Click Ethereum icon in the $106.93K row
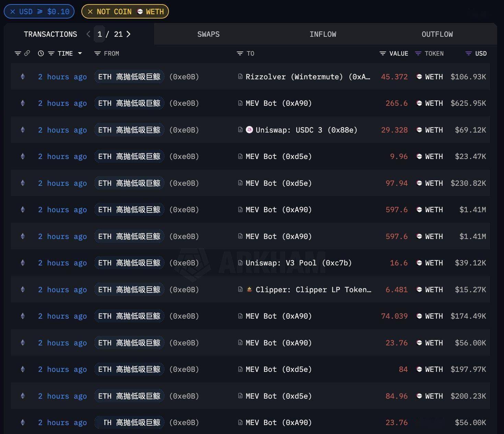This screenshot has height=434, width=504. [23, 77]
